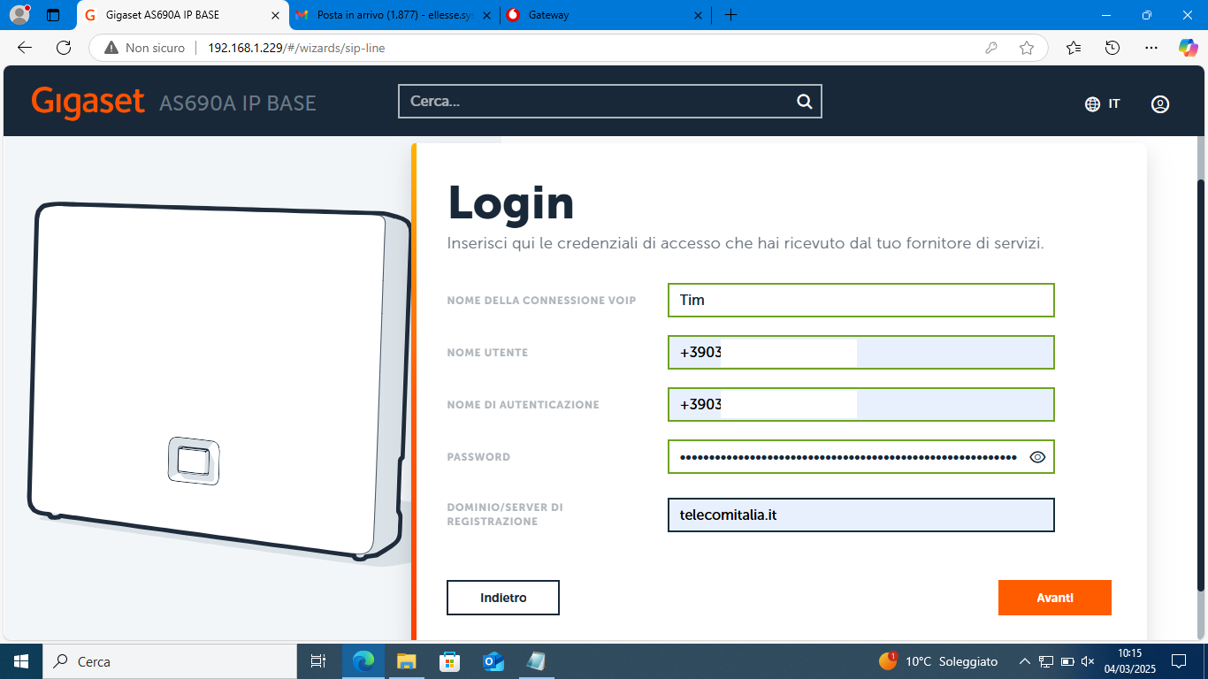Close the Gigaset AS690A tab
The image size is (1208, 679).
(274, 15)
